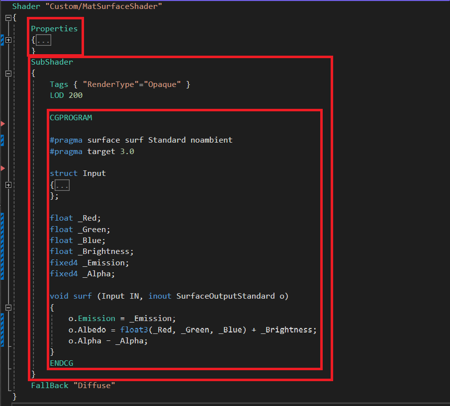Click the SurfaceOutputStandard type name
Image resolution: width=450 pixels, height=406 pixels.
[226, 296]
